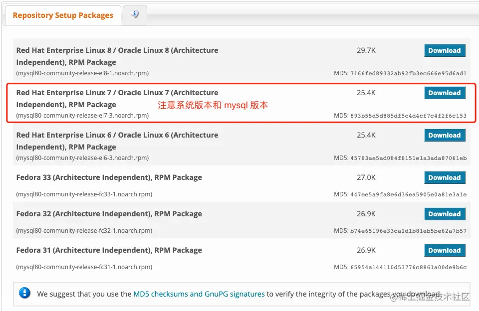Select the Red Hat Enterprise Linux 7 title
This screenshot has height=311, width=479.
(117, 99)
